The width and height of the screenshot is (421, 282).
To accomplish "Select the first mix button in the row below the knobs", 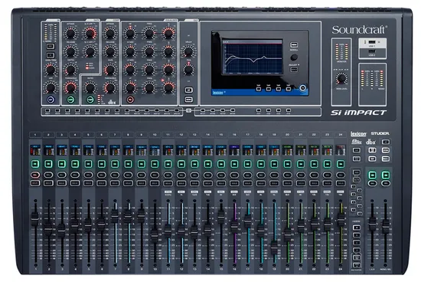I will [x=47, y=110].
